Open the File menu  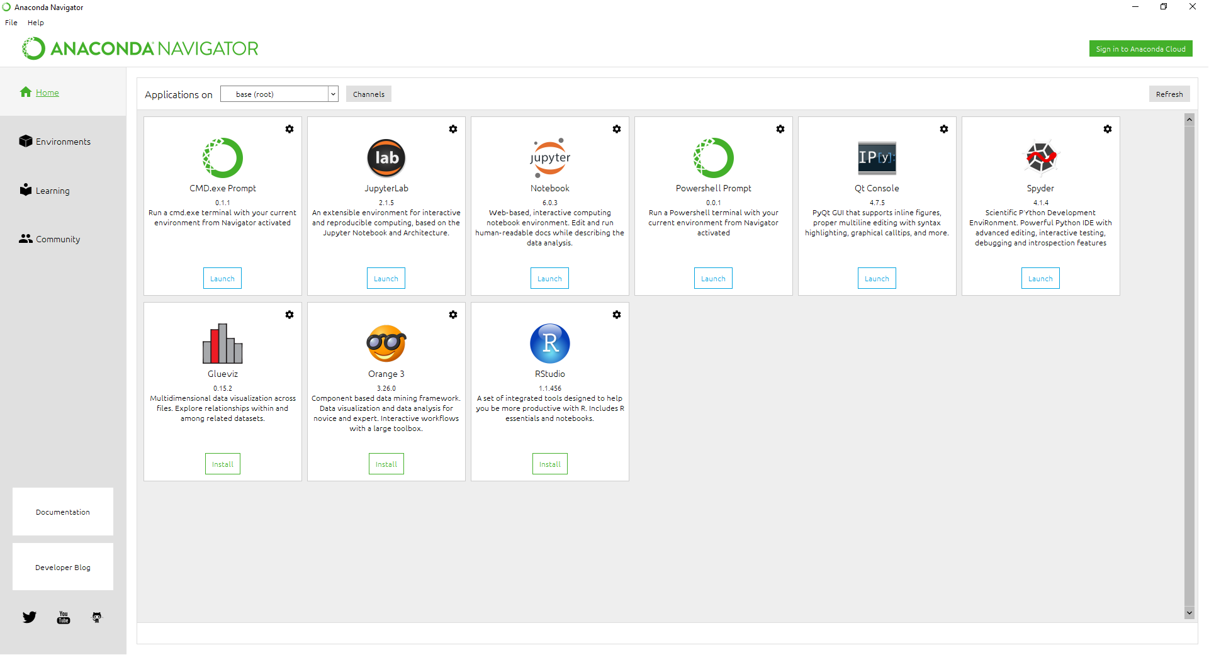(x=11, y=23)
